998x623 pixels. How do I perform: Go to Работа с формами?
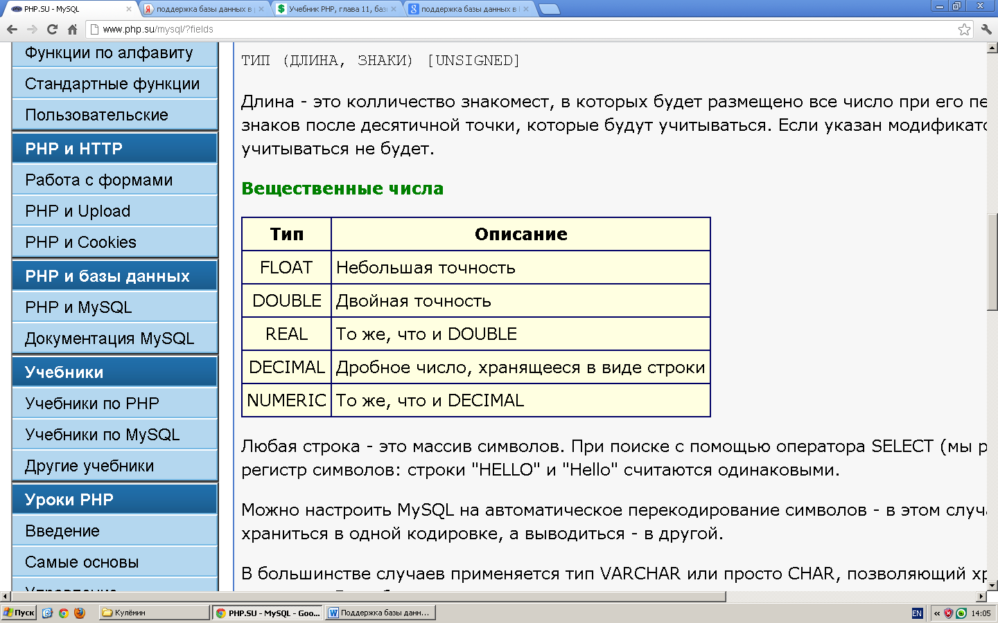114,180
